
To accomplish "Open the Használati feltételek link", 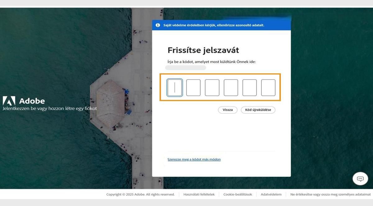I will [x=199, y=194].
